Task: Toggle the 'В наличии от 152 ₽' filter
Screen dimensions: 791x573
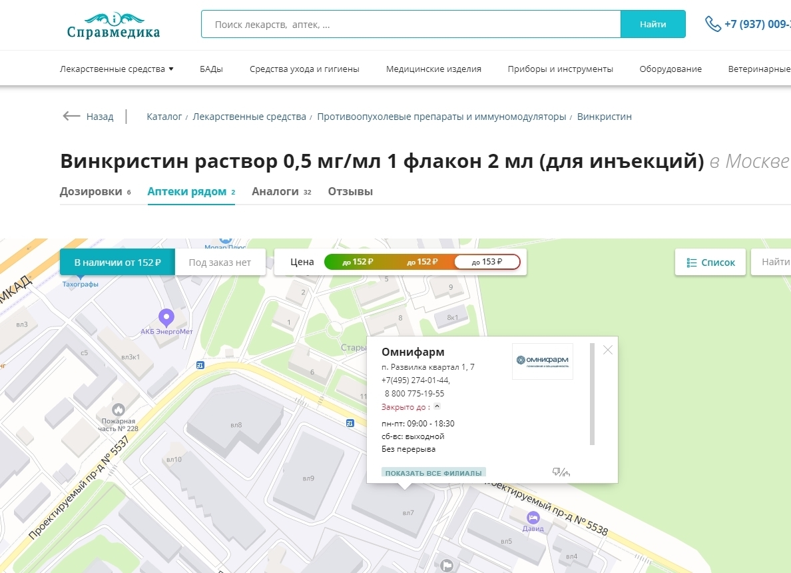Action: [x=117, y=263]
